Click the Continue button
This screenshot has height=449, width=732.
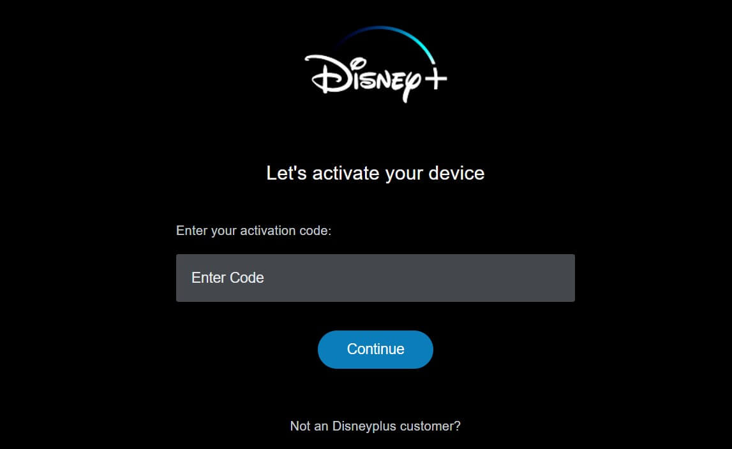(x=375, y=349)
